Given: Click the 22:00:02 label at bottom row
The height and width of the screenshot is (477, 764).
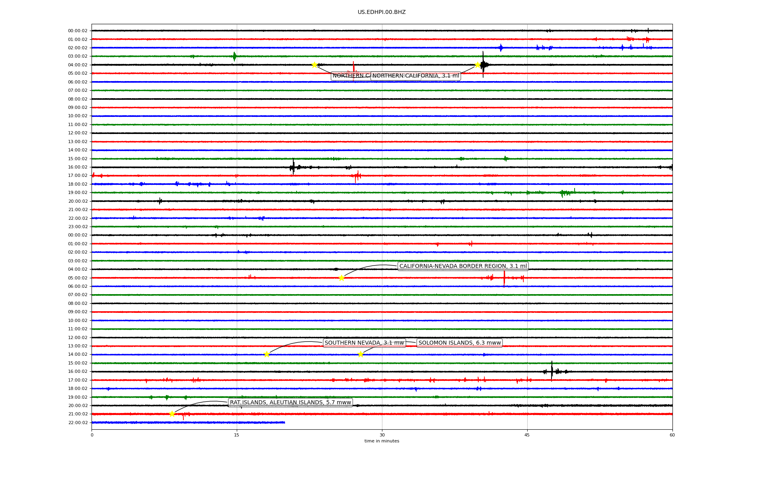Looking at the screenshot, I should point(78,423).
